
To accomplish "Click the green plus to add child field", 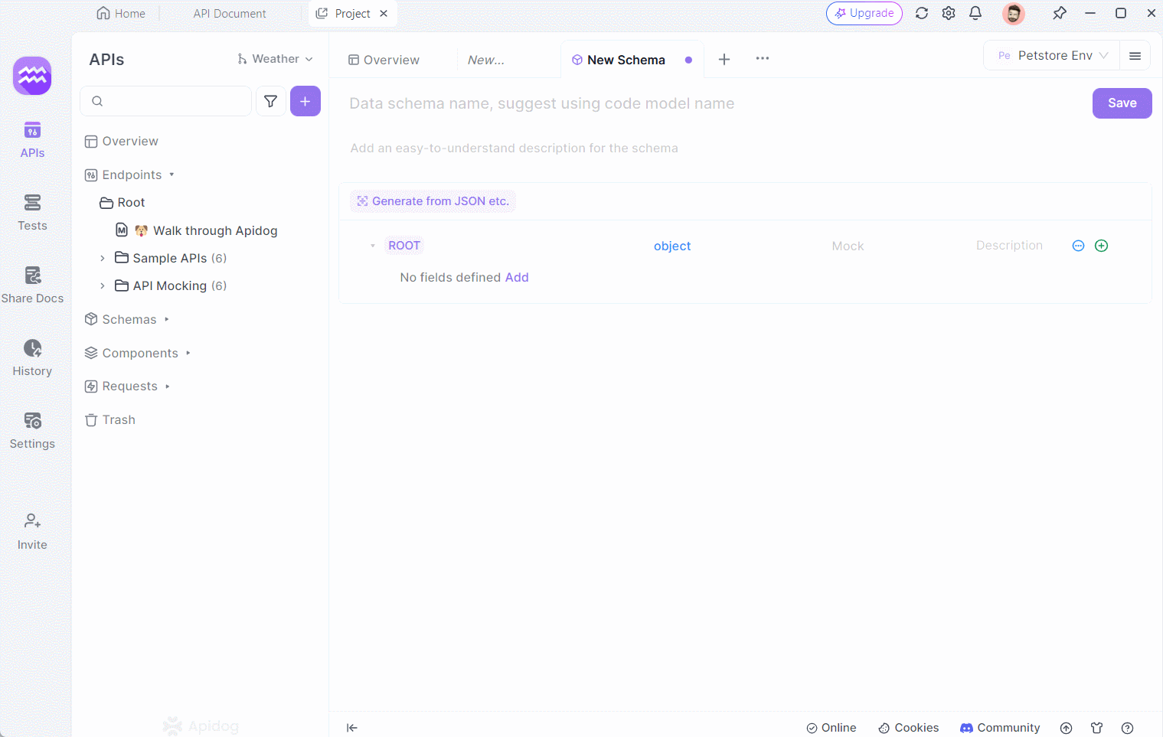I will pyautogui.click(x=1101, y=246).
